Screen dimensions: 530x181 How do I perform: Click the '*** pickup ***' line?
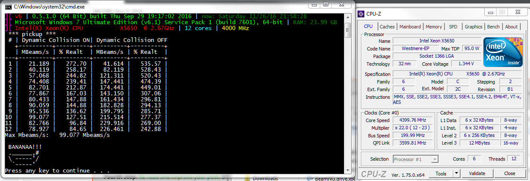(x=32, y=34)
